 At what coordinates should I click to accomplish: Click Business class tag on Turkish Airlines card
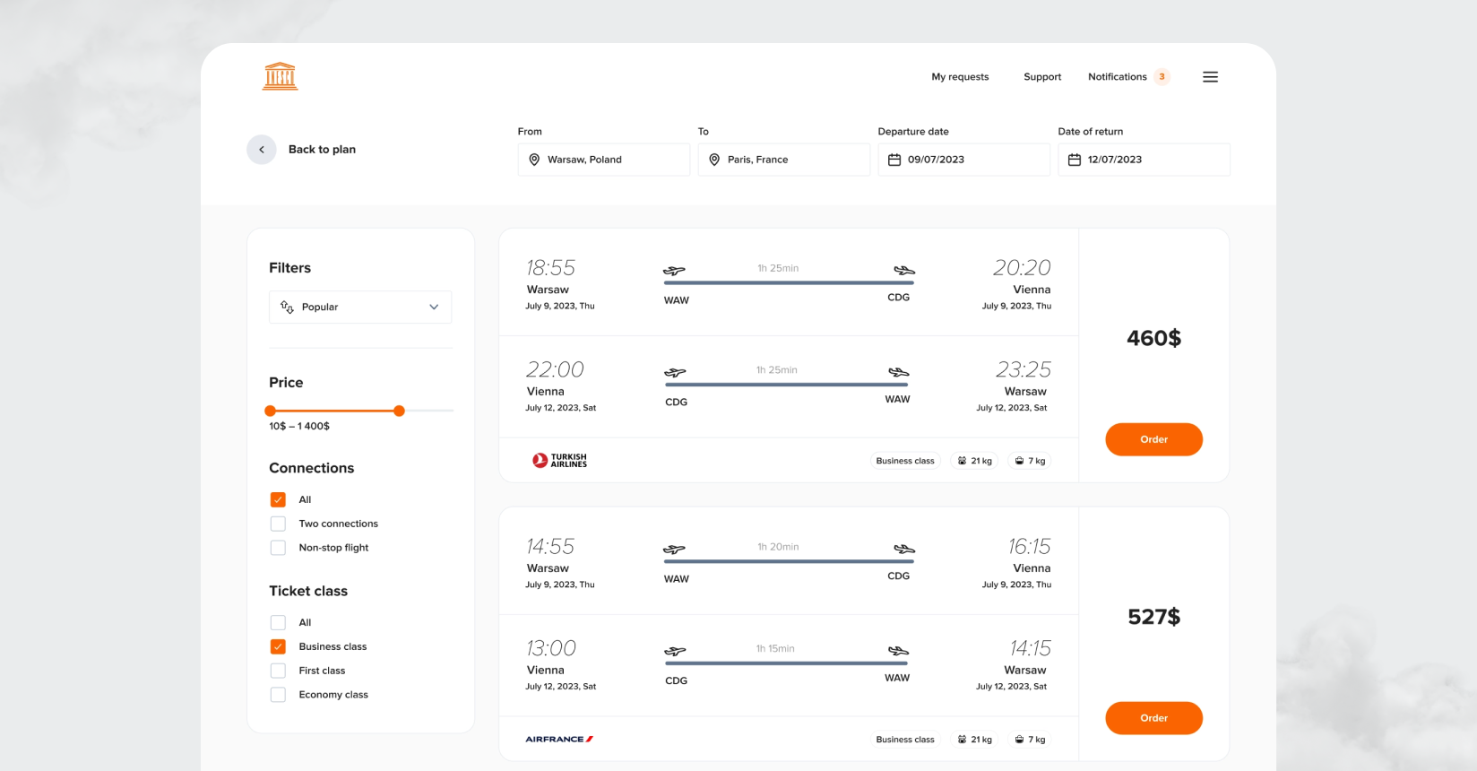pos(905,461)
